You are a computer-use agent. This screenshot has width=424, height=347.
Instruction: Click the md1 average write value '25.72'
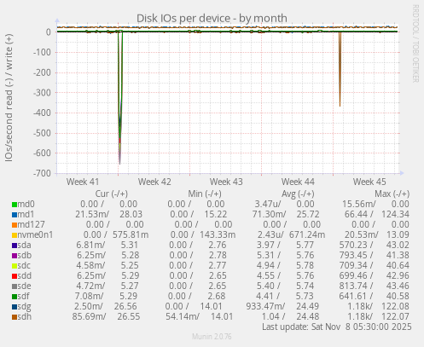308,214
